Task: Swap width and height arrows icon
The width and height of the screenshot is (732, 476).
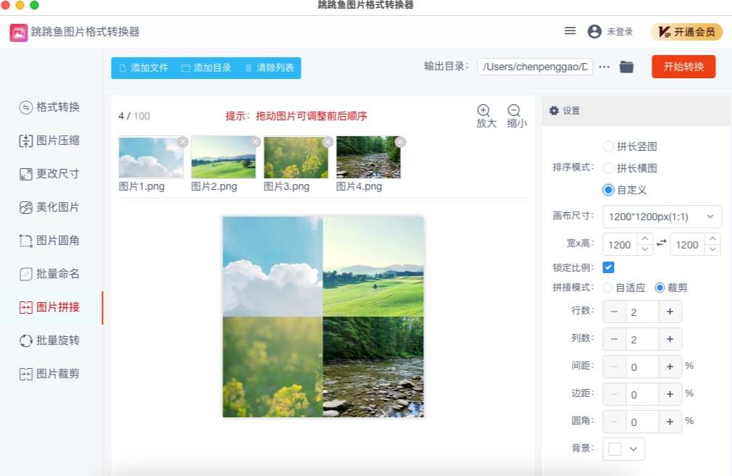Action: click(662, 243)
